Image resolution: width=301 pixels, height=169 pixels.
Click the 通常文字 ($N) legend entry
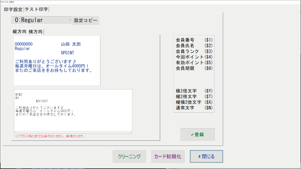click(194, 108)
